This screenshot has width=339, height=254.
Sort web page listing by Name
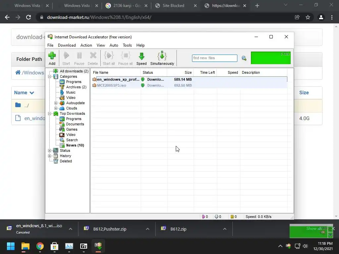(24, 93)
